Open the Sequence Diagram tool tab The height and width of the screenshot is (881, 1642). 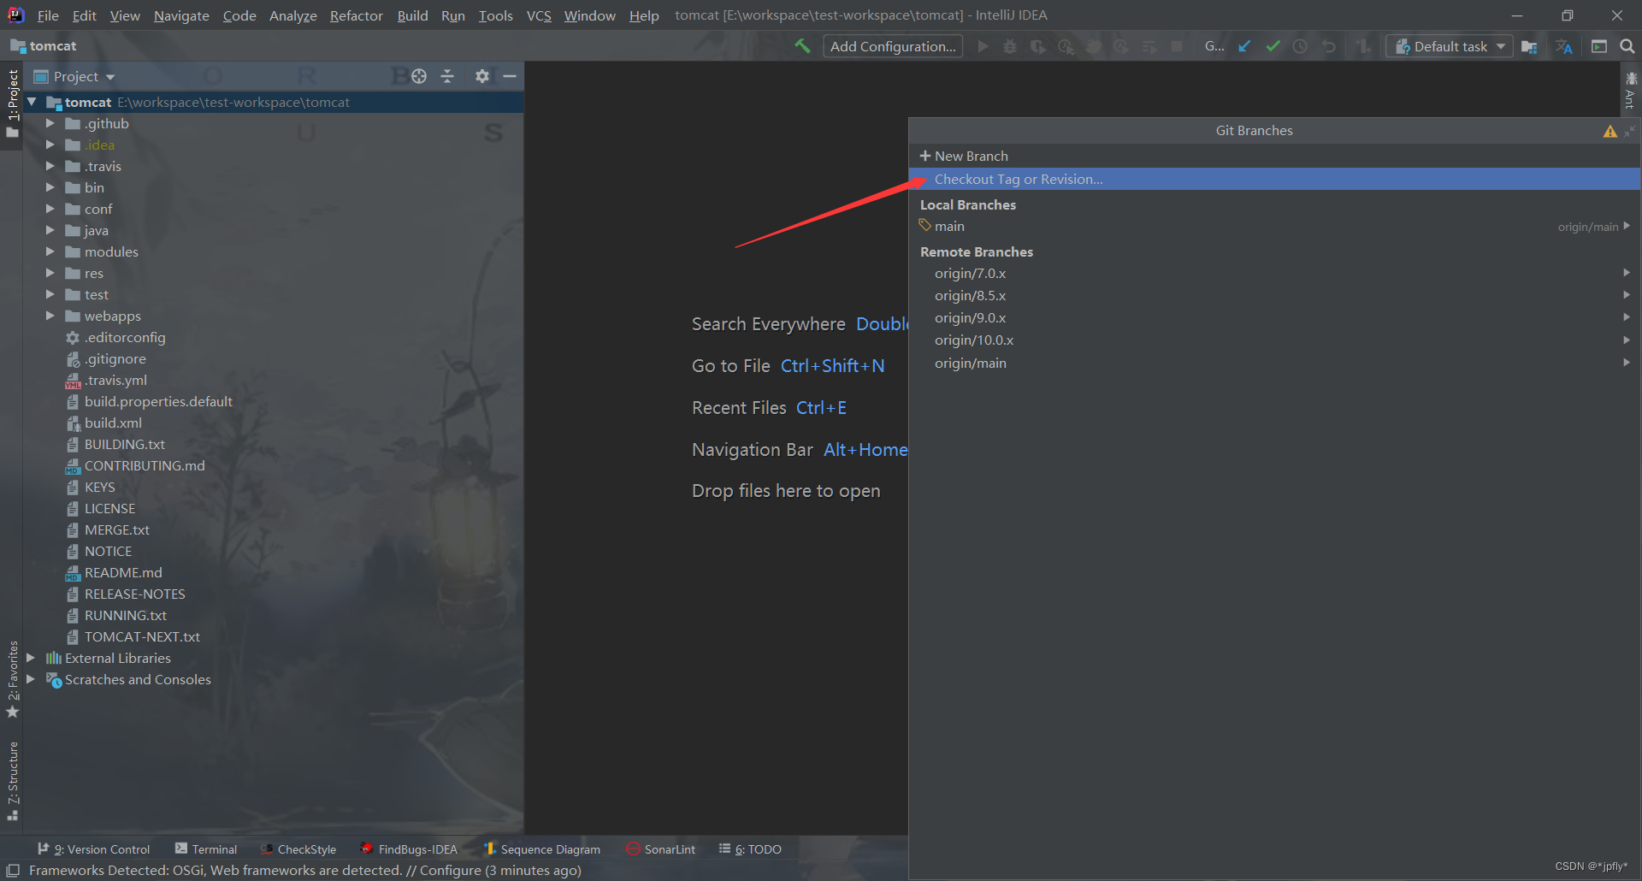tap(542, 848)
